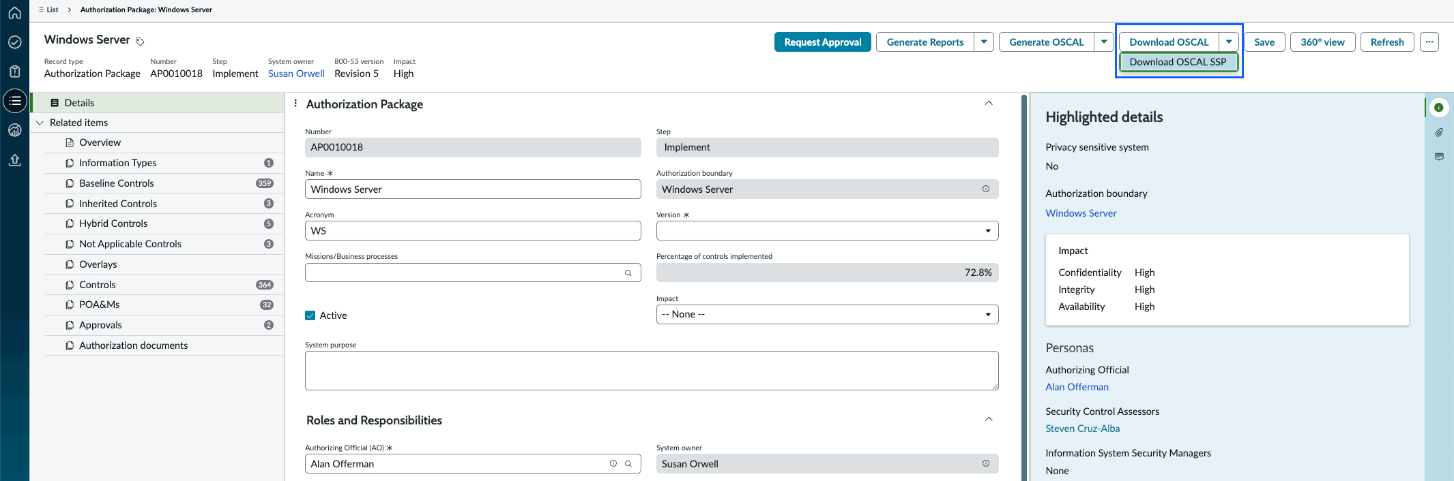Open Hybrid Controls in related items

(164, 223)
